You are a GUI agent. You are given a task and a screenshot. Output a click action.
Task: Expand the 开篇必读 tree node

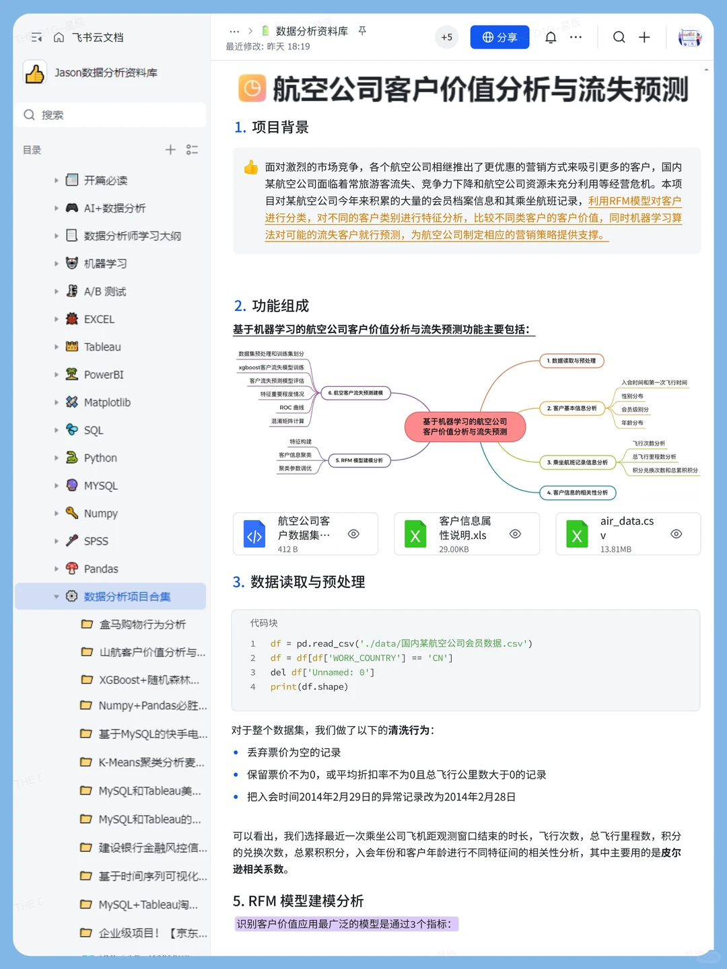[57, 180]
